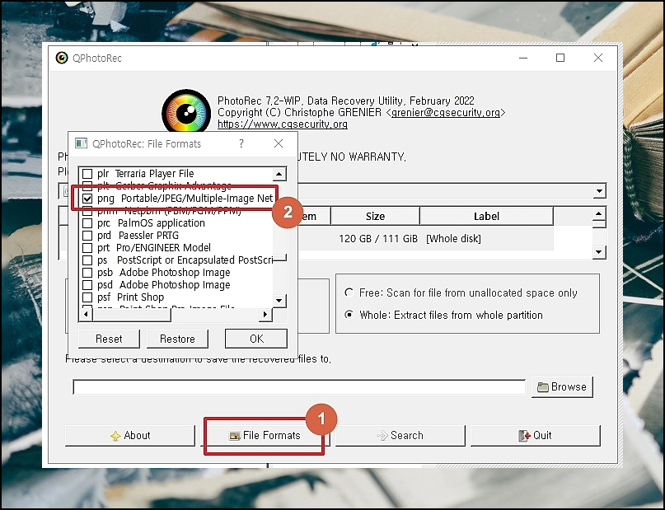Open the www.cgsecurity.org website link
The width and height of the screenshot is (665, 510).
pos(283,124)
